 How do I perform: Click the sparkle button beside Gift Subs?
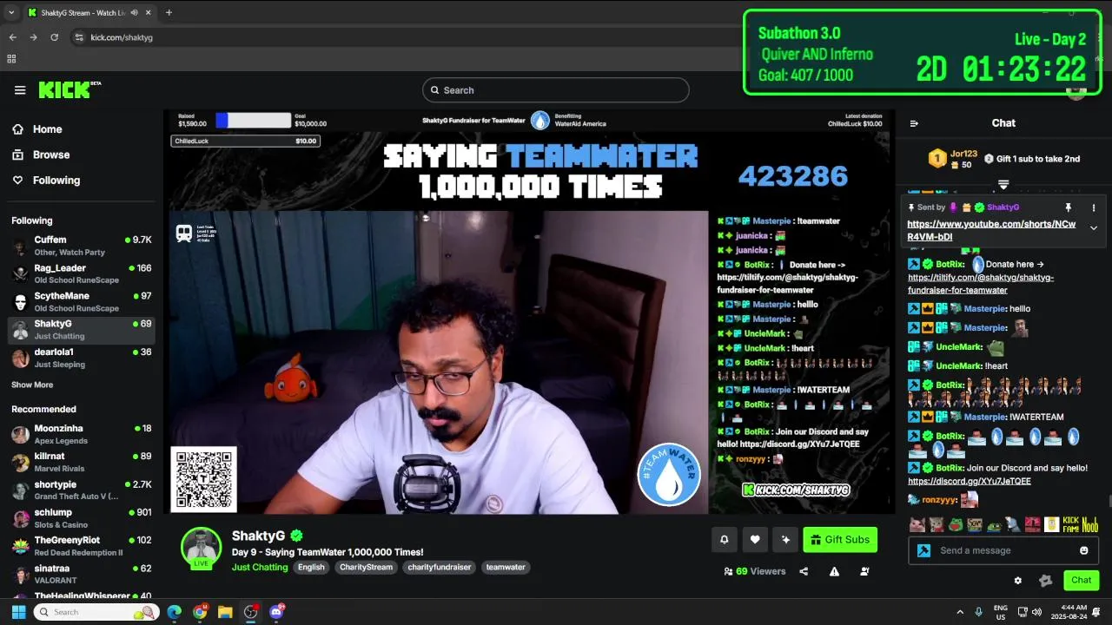(785, 540)
